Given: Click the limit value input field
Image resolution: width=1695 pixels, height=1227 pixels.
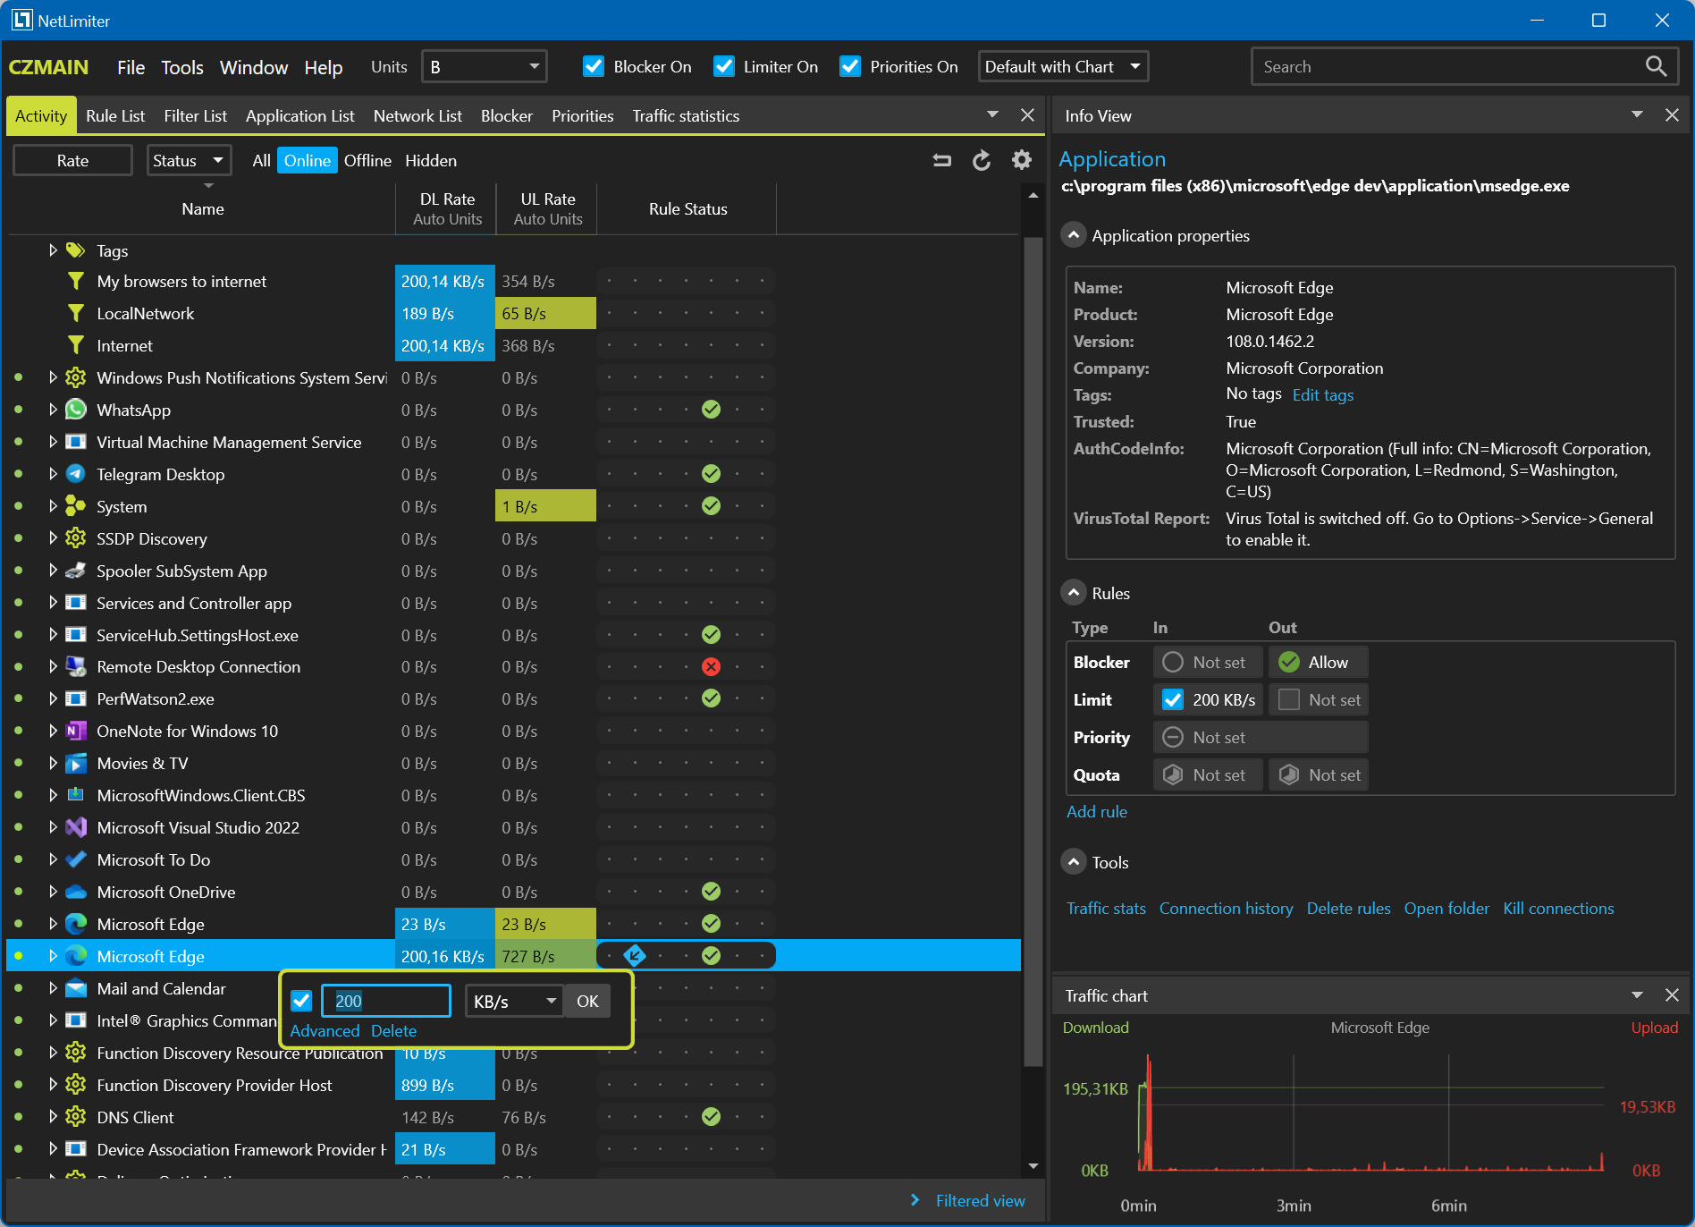Looking at the screenshot, I should point(386,1002).
